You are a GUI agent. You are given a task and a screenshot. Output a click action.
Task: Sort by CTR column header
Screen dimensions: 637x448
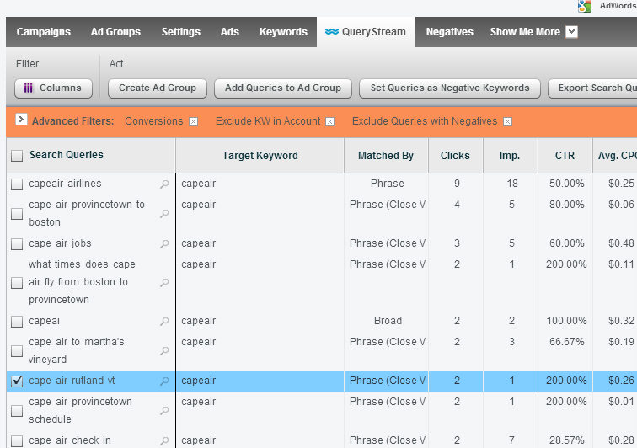(x=565, y=156)
